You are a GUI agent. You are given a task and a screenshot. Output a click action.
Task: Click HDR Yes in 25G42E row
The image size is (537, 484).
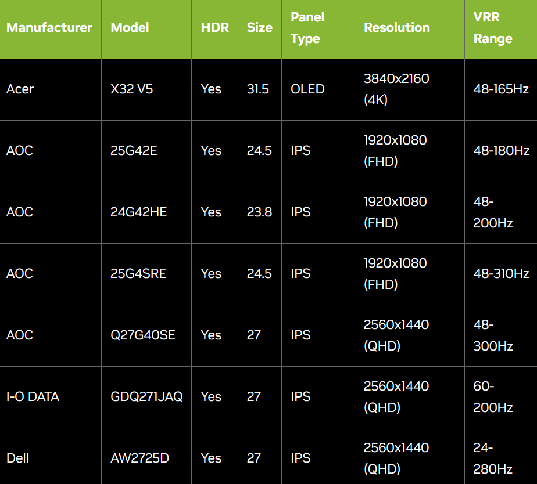(x=211, y=151)
